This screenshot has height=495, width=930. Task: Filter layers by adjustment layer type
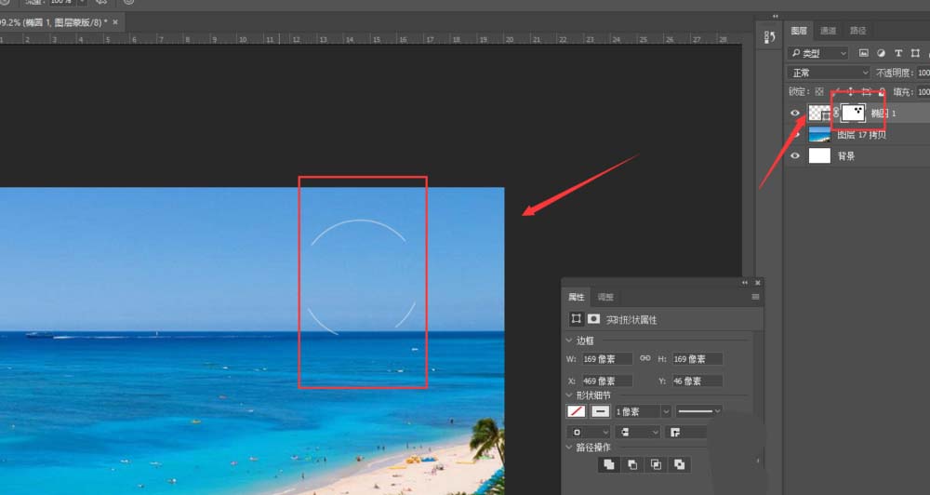881,53
